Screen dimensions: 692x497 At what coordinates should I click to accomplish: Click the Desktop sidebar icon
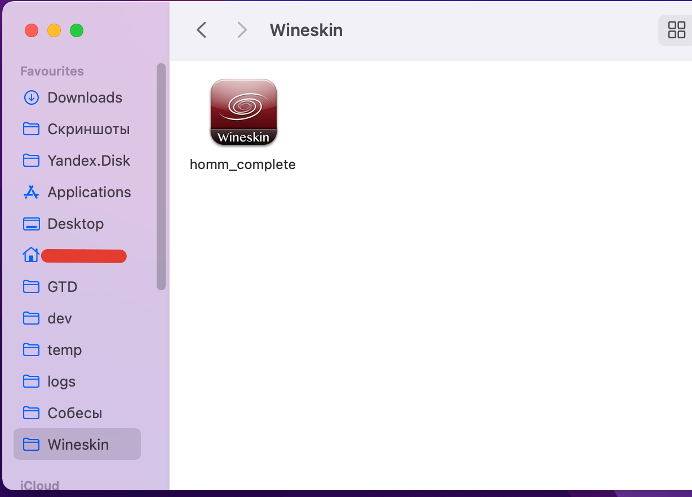31,224
